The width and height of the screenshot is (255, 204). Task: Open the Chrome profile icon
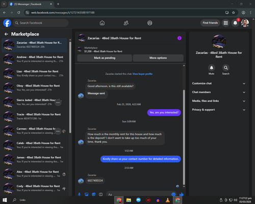[x=243, y=13]
